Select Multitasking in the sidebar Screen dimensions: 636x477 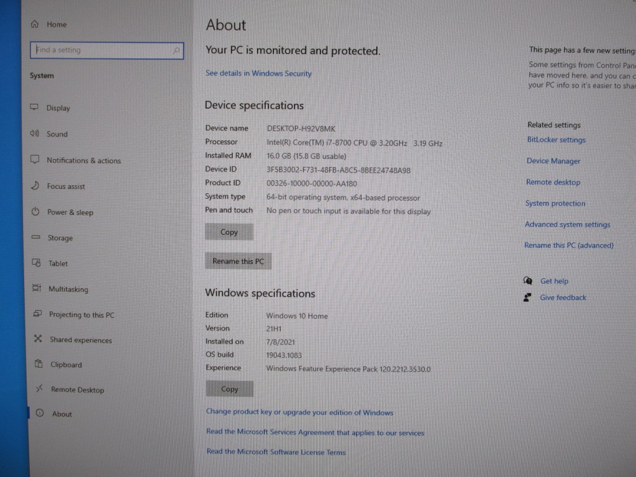(x=68, y=289)
